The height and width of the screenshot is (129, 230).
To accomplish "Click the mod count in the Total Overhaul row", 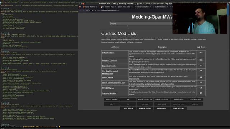I will [201, 52].
